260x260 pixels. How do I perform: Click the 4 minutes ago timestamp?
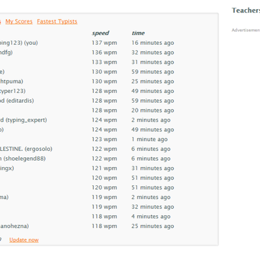pos(151,216)
